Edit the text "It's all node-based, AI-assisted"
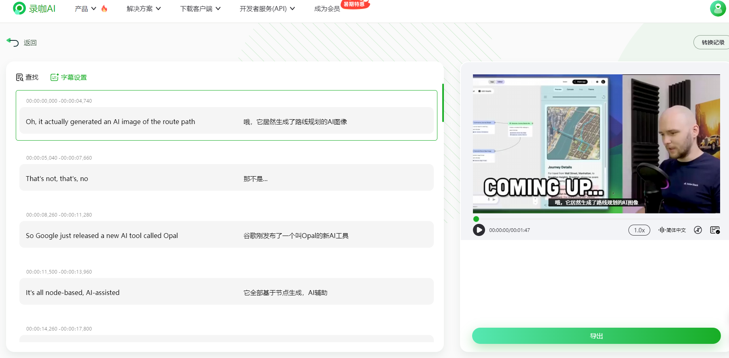 pos(73,293)
